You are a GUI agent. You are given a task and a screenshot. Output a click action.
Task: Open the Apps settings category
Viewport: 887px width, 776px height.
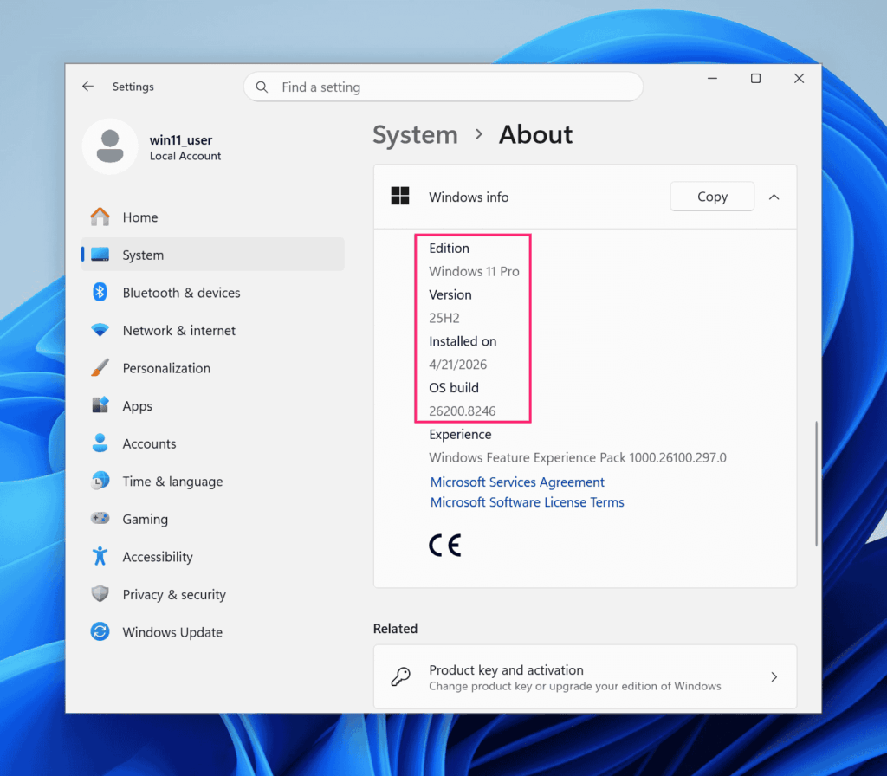[x=213, y=405]
